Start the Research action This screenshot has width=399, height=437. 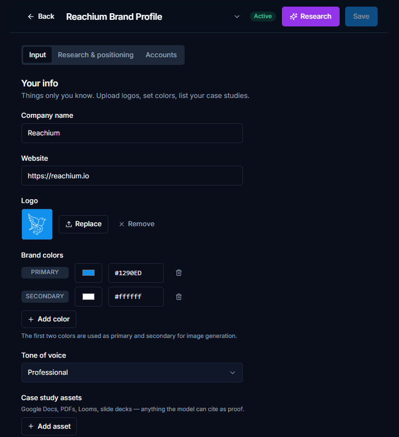[311, 17]
